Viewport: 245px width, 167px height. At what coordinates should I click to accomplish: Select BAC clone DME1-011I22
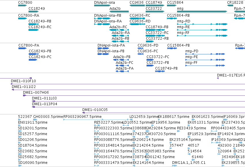[24, 87]
